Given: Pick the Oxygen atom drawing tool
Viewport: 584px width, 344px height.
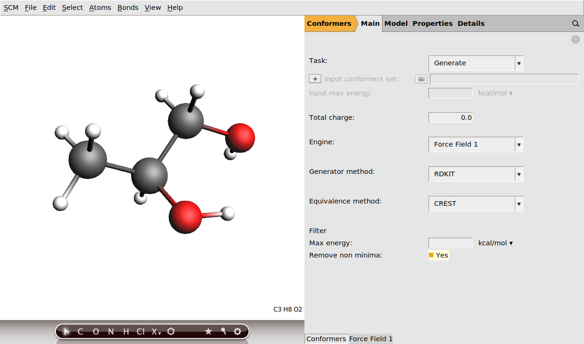Looking at the screenshot, I should point(96,331).
